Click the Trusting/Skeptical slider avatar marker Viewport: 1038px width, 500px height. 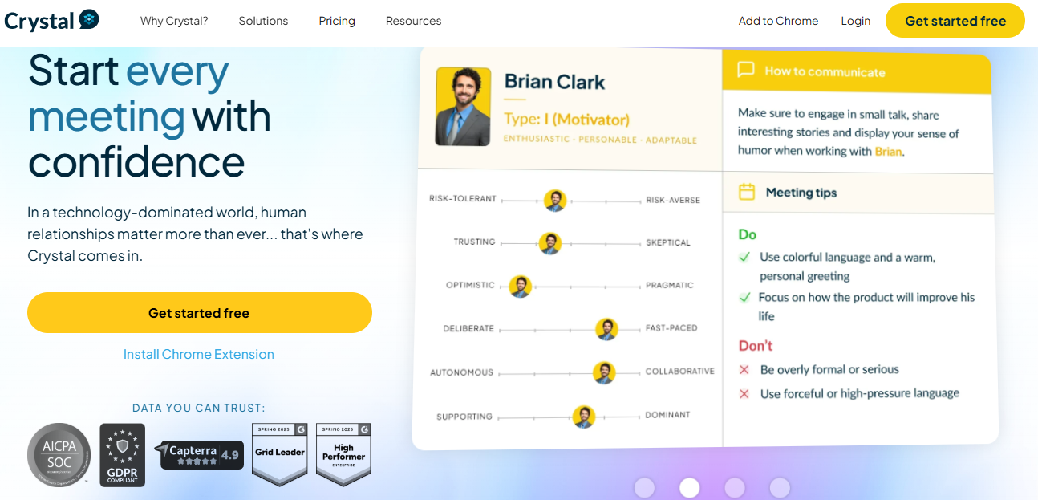(x=550, y=243)
